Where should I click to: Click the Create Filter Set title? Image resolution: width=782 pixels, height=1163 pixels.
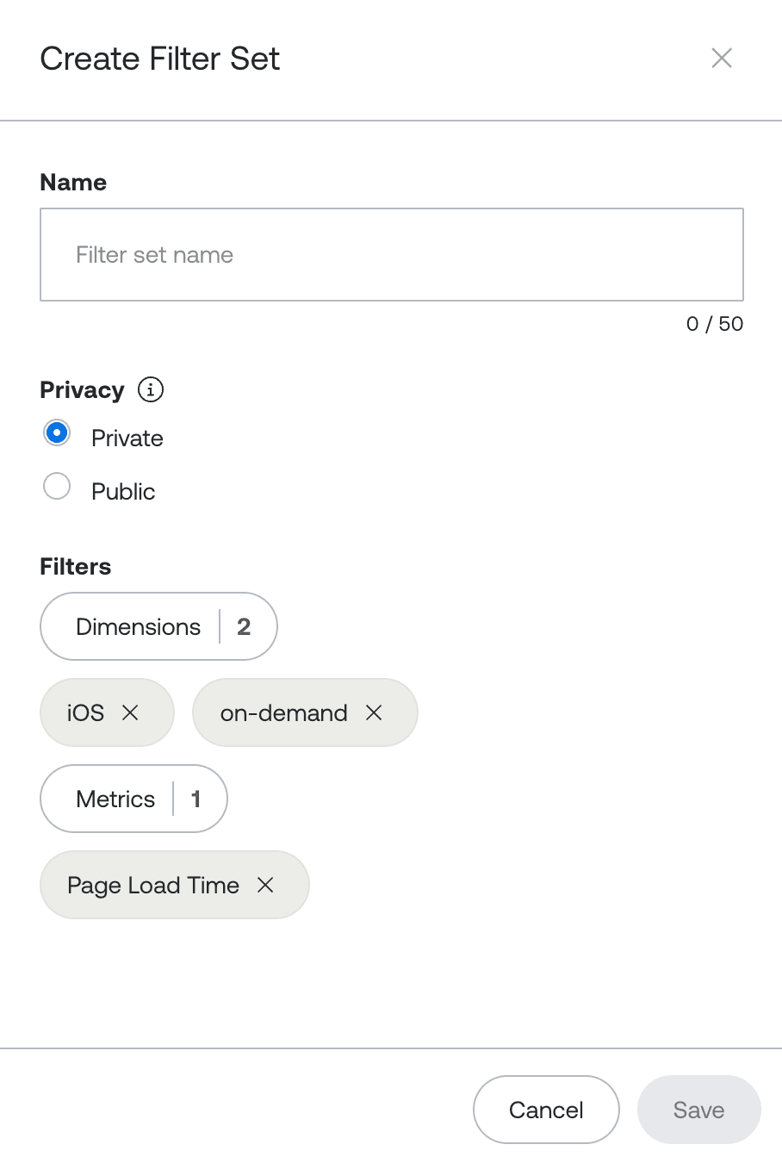(x=159, y=58)
